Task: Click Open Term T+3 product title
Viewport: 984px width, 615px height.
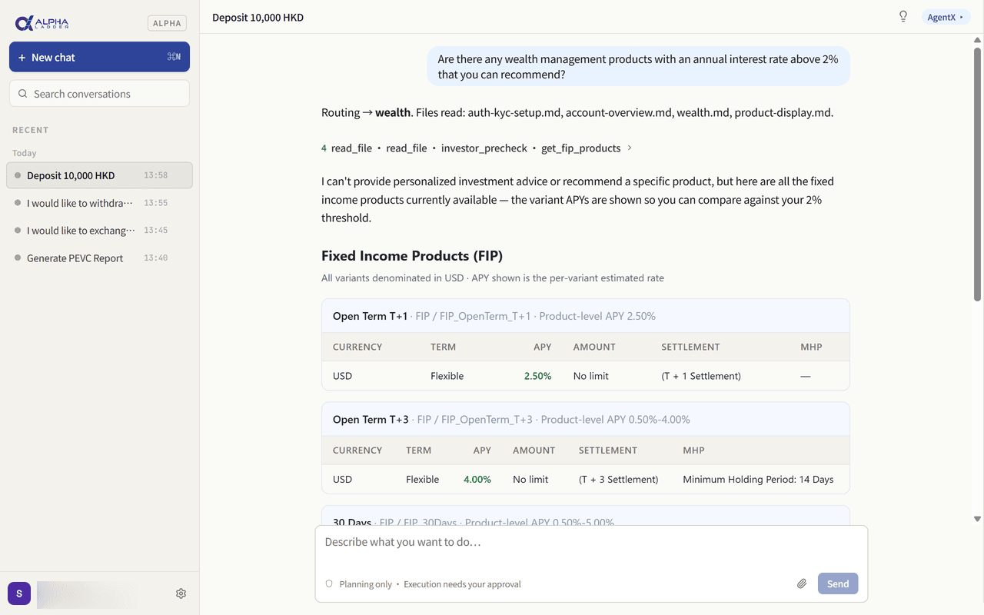Action: click(x=371, y=420)
